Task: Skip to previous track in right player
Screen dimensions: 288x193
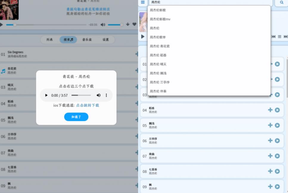Action: (x=273, y=37)
